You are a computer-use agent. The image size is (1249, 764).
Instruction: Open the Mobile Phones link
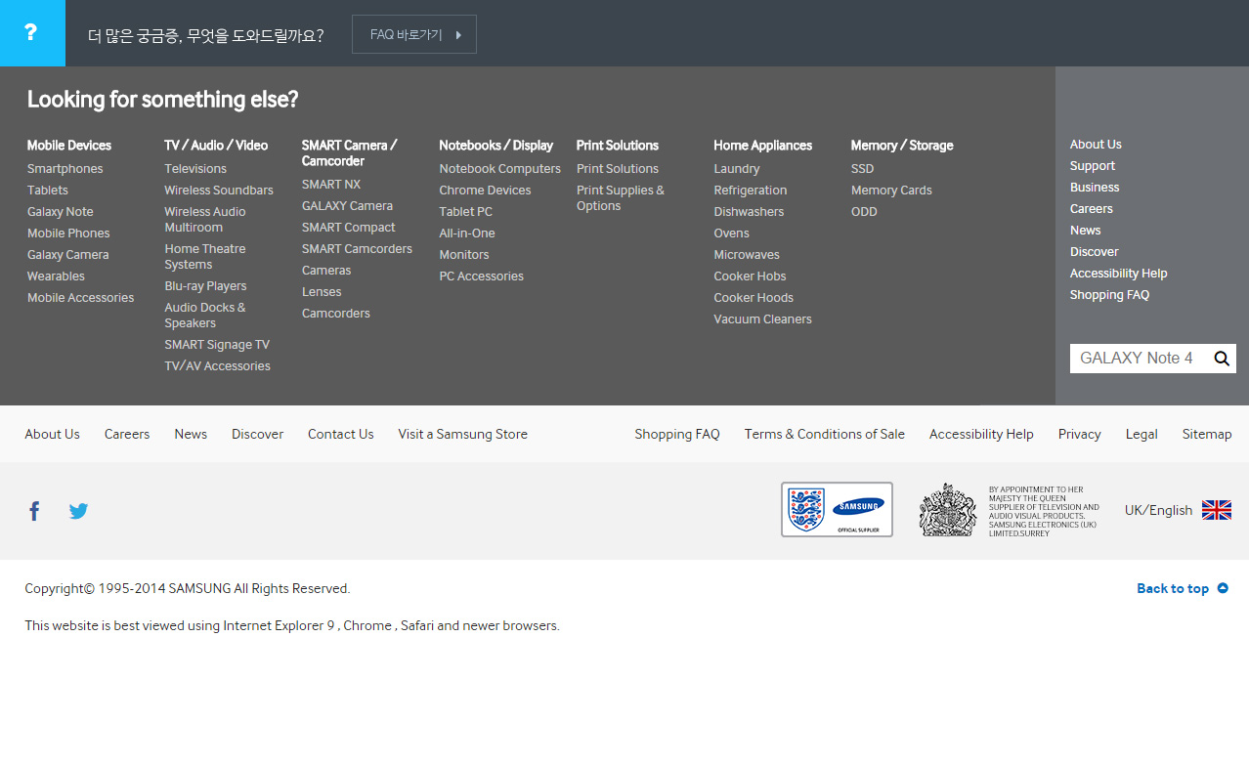(68, 233)
